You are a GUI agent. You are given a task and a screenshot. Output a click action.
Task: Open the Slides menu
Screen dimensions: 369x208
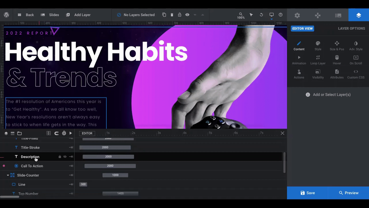pos(50,15)
